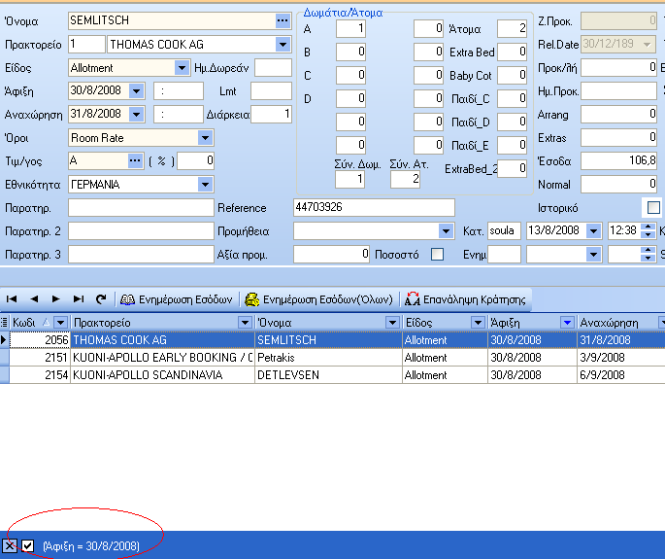Open the Άφιξη date picker dropdown
The image size is (665, 559).
pos(137,91)
